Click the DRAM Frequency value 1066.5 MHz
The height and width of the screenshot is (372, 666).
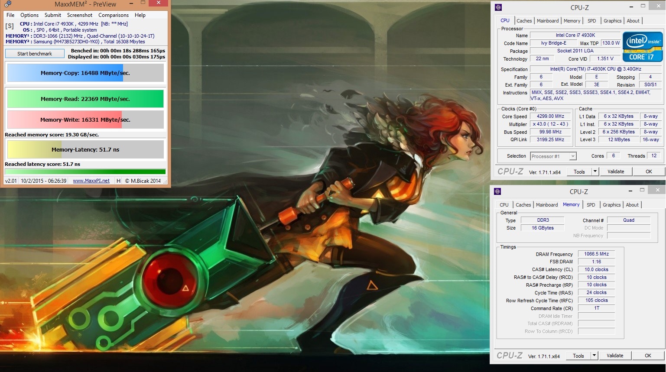click(597, 254)
